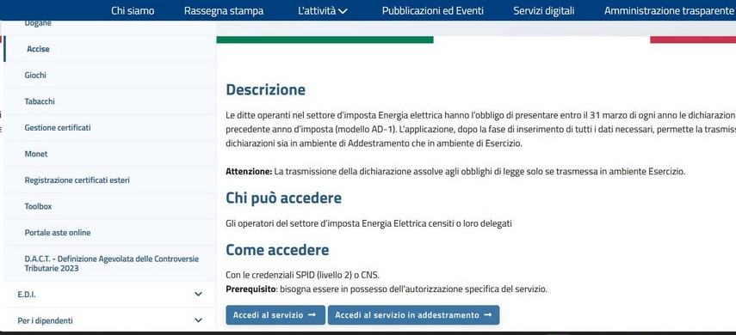
Task: Open Rassegna stampa menu item
Action: (x=224, y=11)
